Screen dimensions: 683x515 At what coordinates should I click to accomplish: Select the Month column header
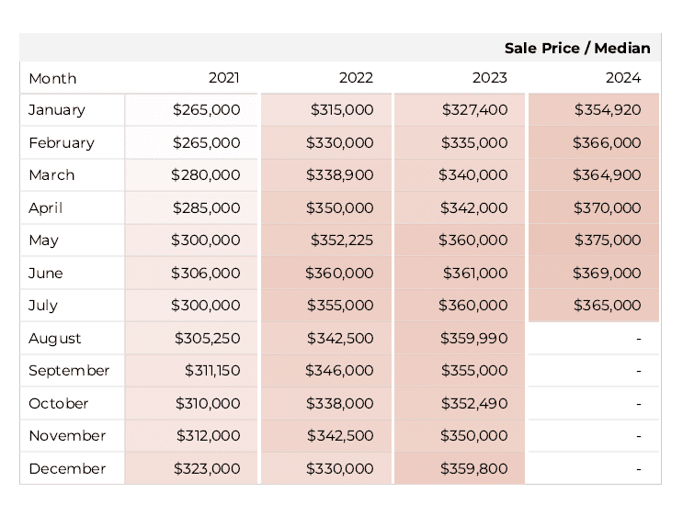tap(52, 78)
